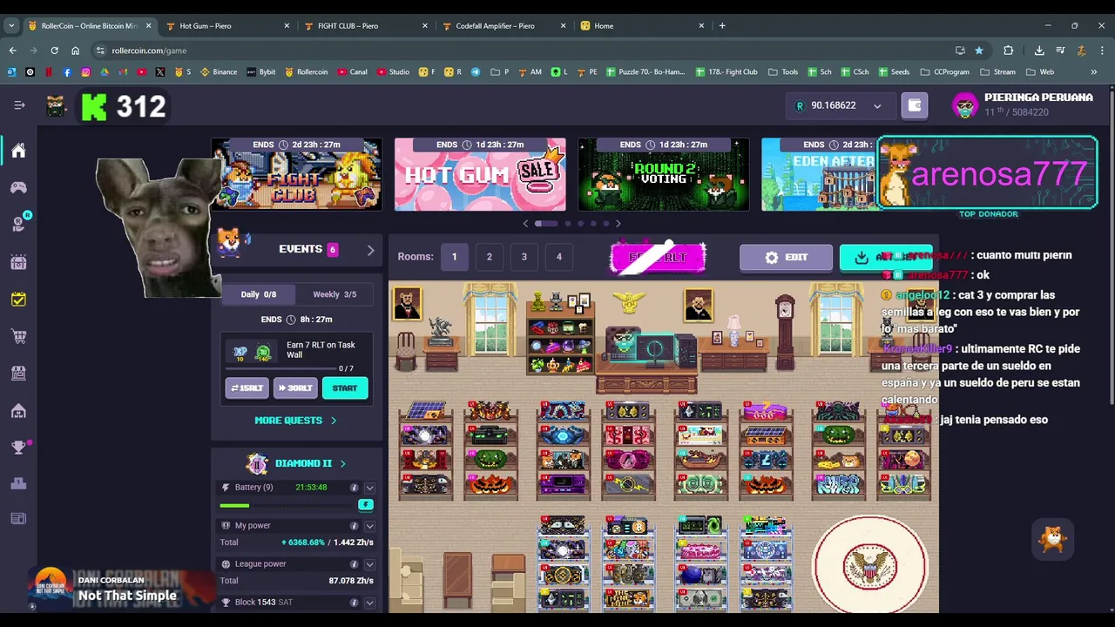Open the sidebar icon with the R badge
Viewport: 1115px width, 627px height.
point(19,224)
